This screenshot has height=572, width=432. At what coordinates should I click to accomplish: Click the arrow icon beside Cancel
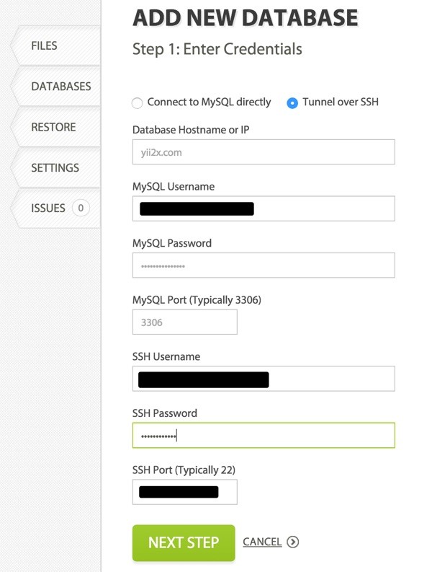[292, 542]
